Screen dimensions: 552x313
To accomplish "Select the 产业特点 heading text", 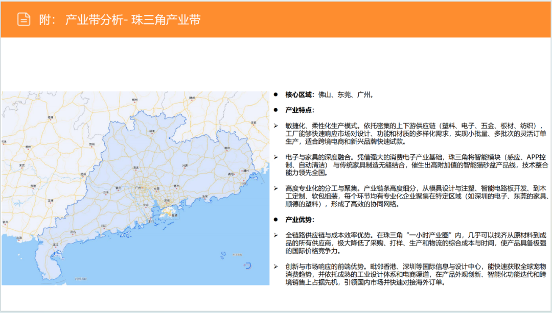I will pyautogui.click(x=299, y=110).
